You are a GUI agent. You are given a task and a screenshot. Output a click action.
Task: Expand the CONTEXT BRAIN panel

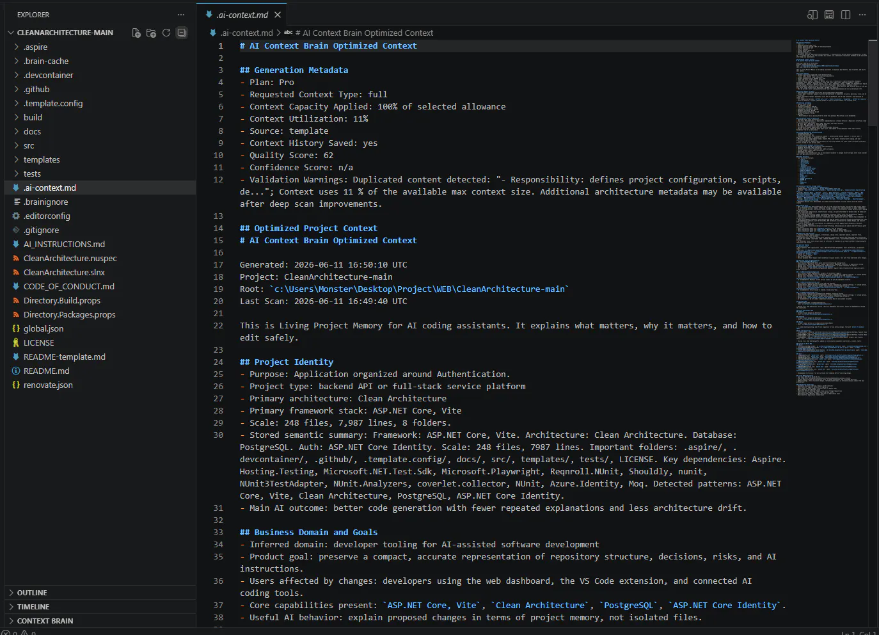point(100,621)
